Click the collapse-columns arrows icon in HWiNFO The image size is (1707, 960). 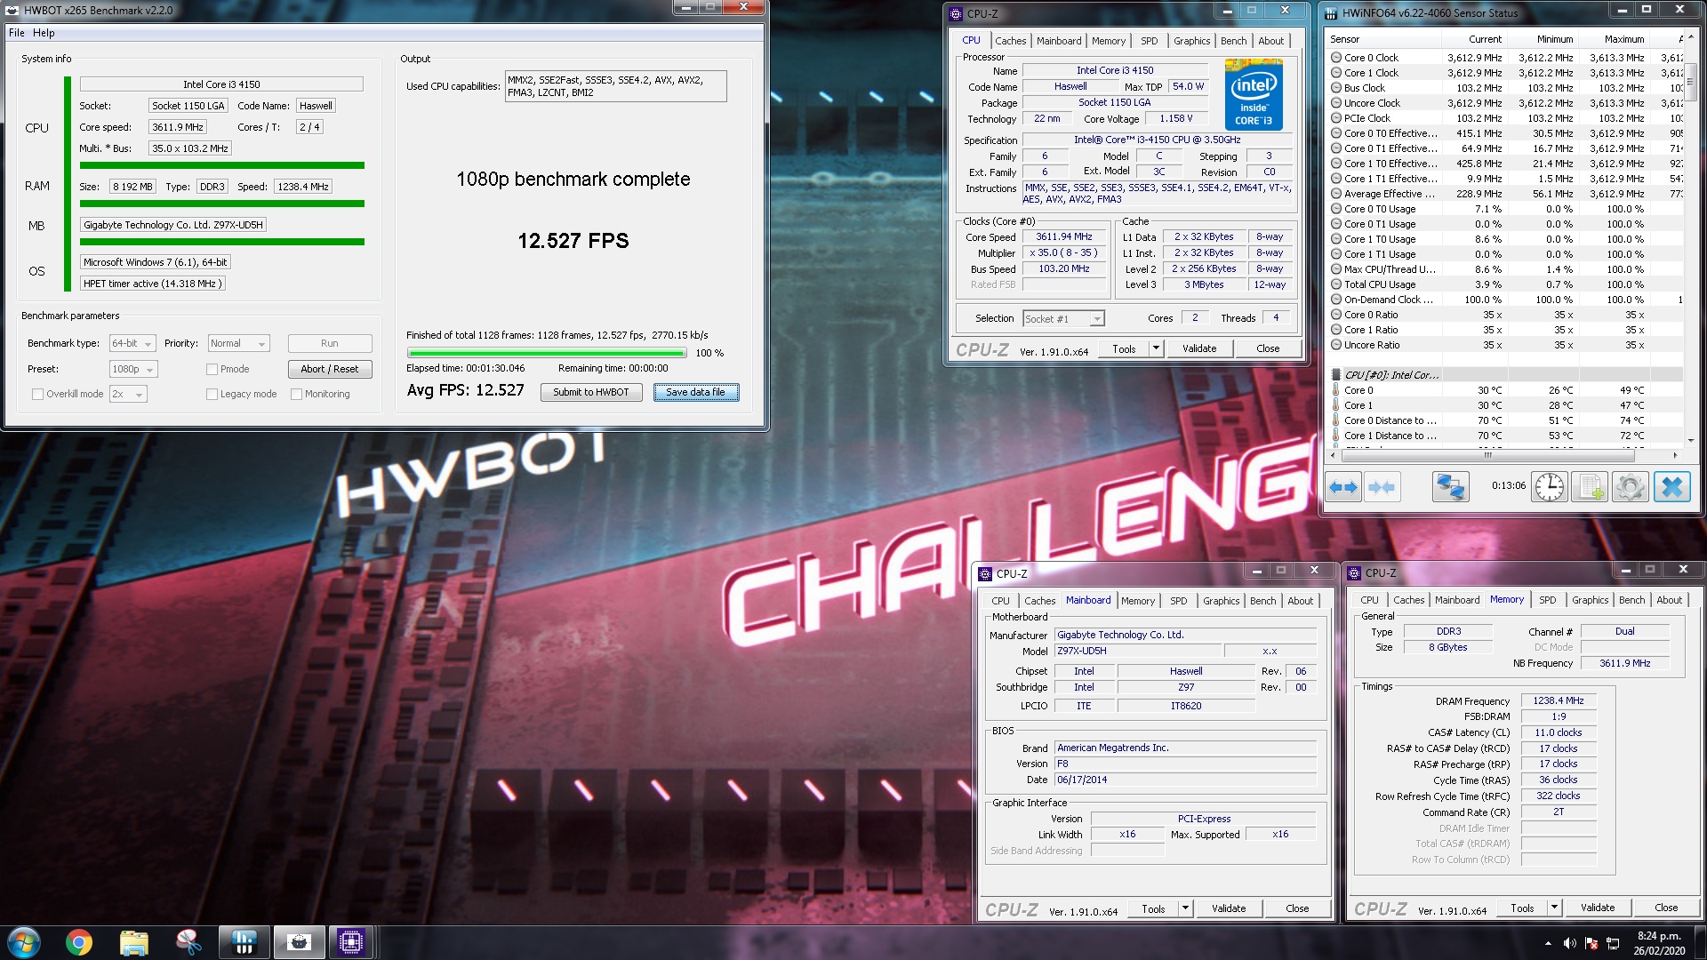tap(1382, 487)
